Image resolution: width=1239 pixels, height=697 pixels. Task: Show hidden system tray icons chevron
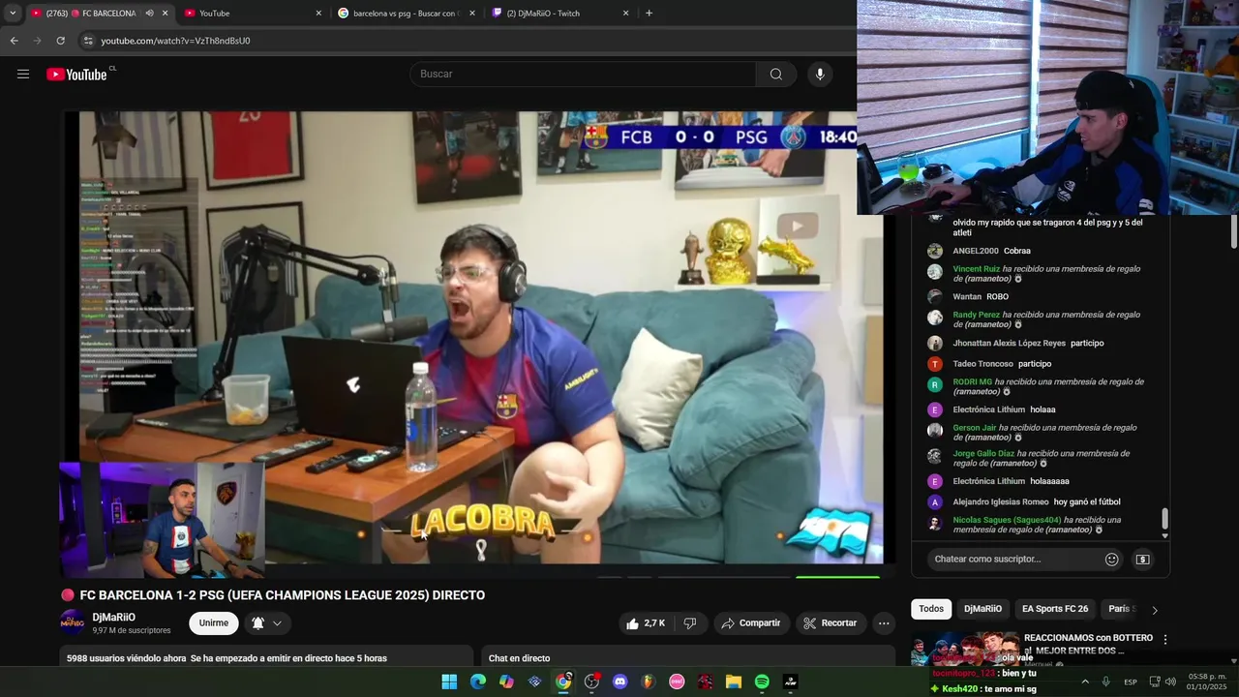(x=1084, y=682)
